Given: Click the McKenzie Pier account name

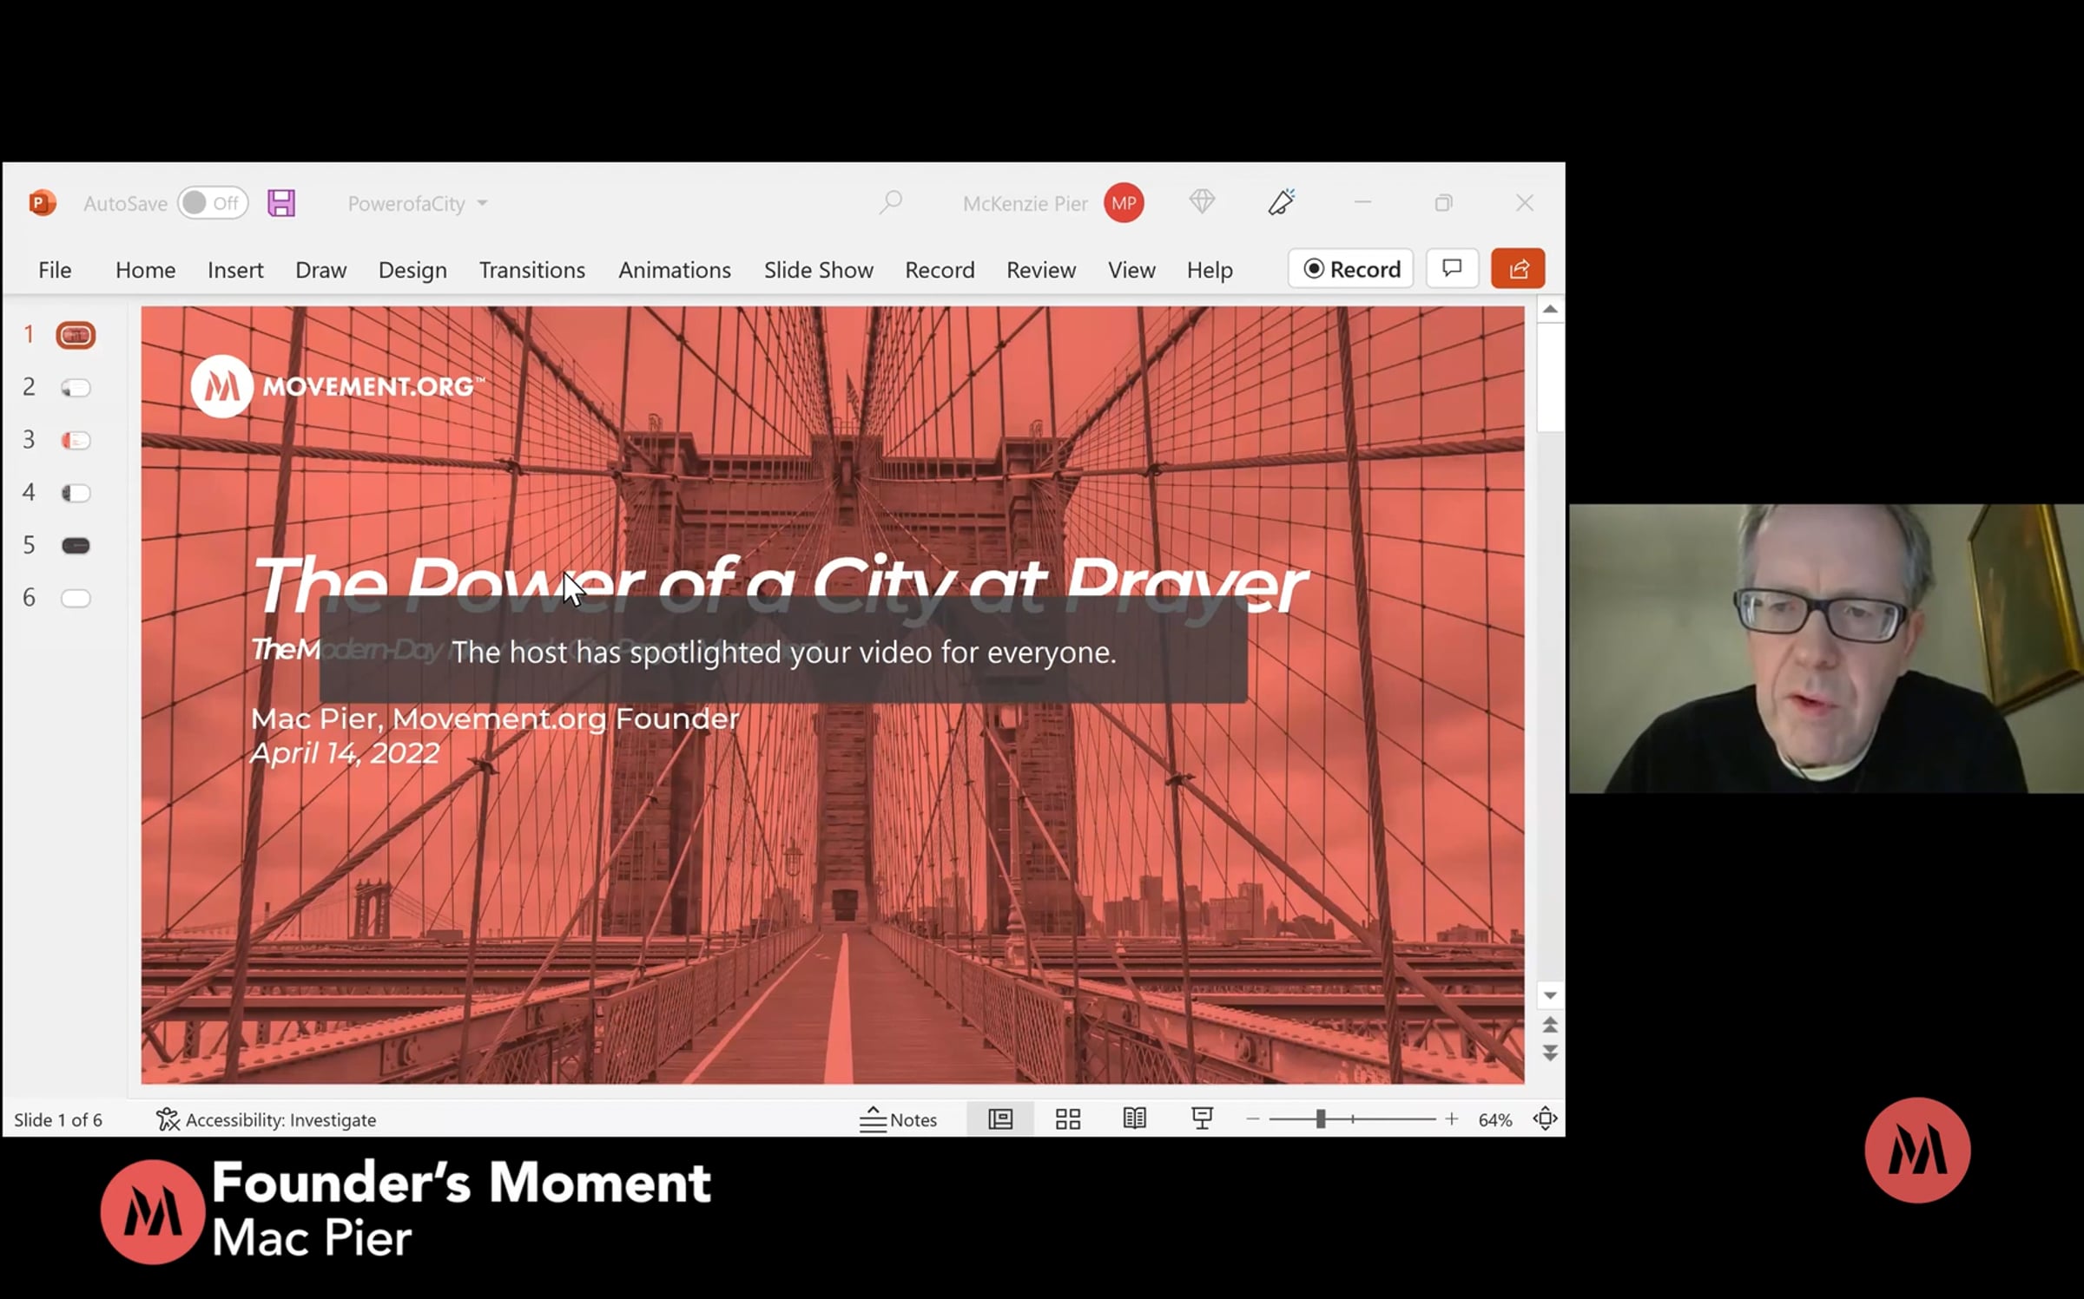Looking at the screenshot, I should (x=1025, y=203).
